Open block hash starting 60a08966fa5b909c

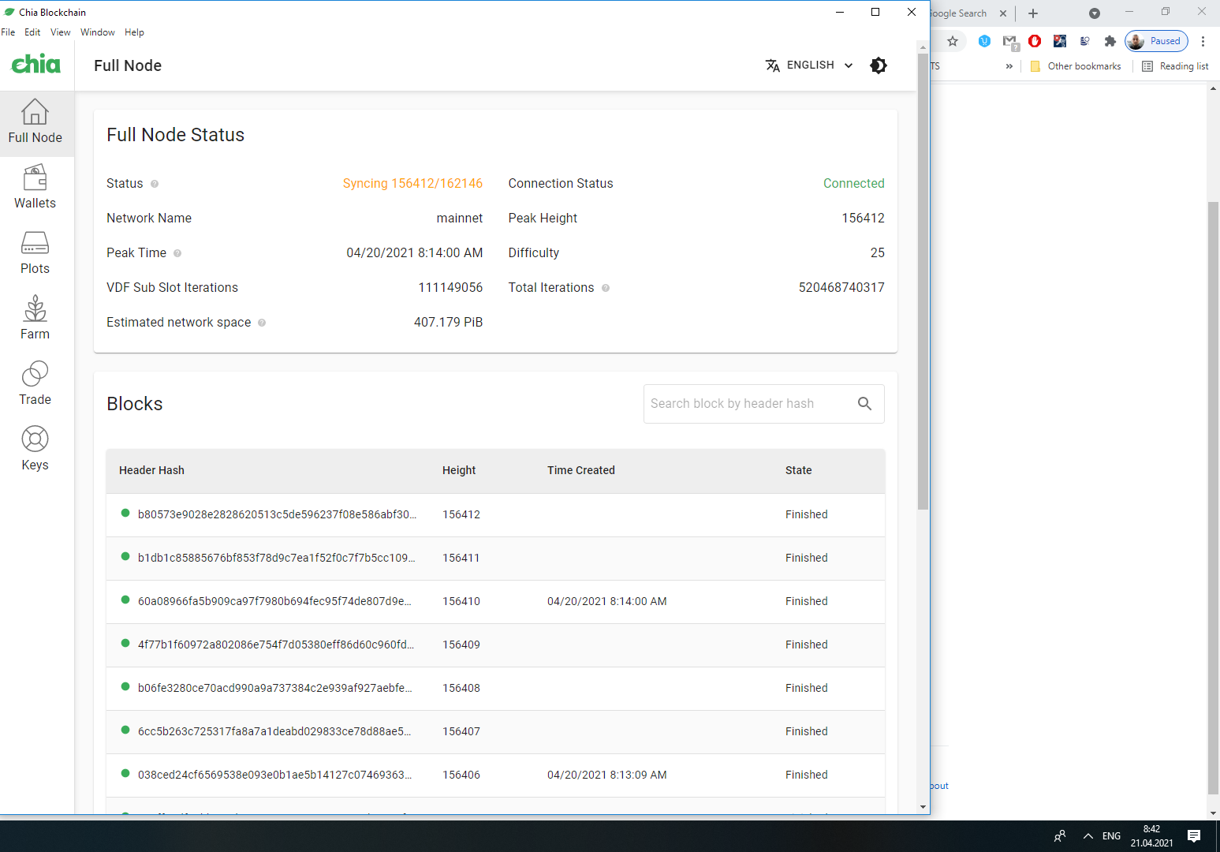pyautogui.click(x=274, y=601)
